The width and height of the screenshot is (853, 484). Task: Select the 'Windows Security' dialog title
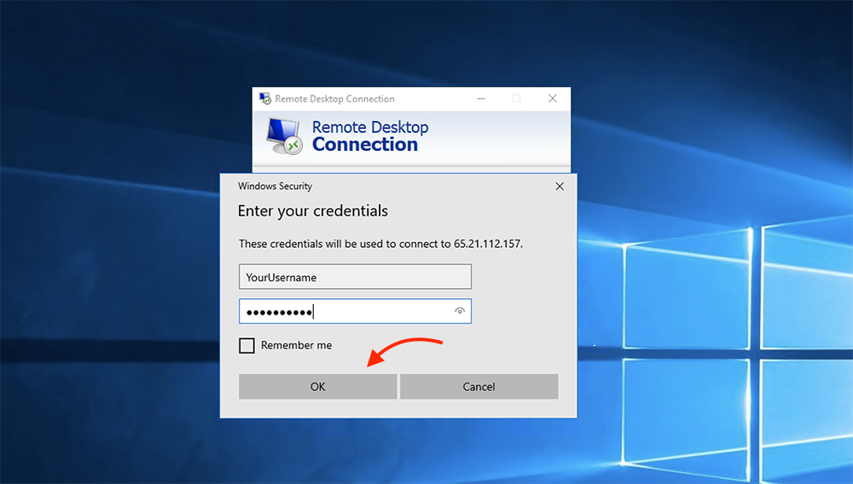pyautogui.click(x=276, y=187)
